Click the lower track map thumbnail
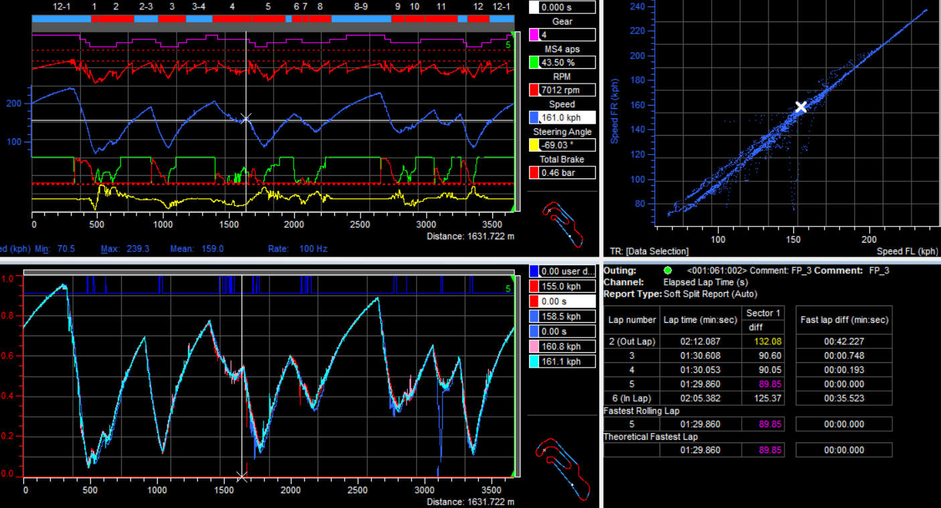The height and width of the screenshot is (508, 941). (x=563, y=469)
